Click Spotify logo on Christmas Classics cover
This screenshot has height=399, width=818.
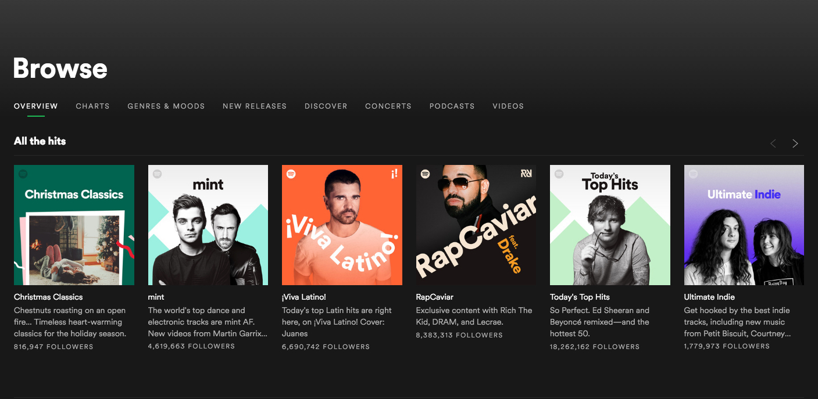tap(23, 174)
